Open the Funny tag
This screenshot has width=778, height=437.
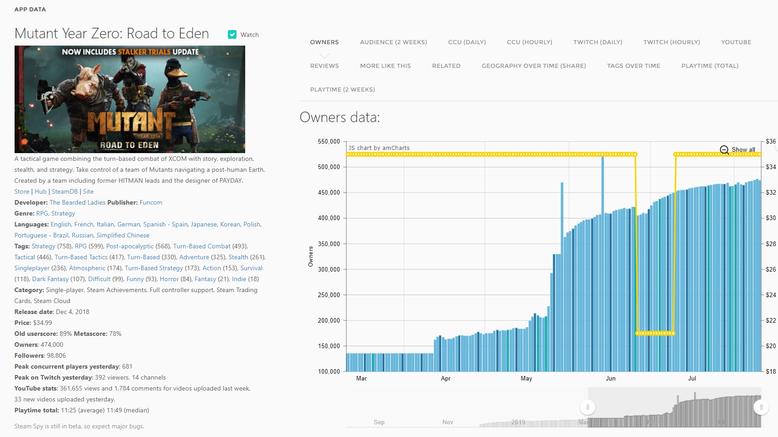135,279
